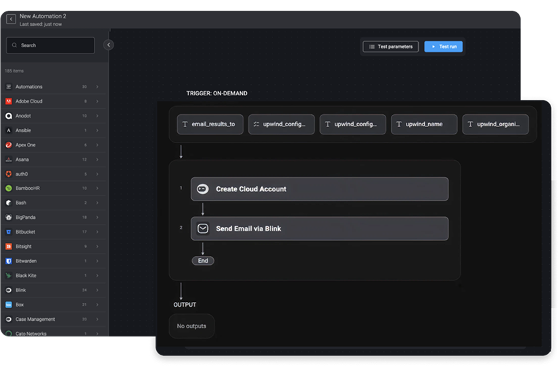Select the Bash list label

click(x=21, y=203)
